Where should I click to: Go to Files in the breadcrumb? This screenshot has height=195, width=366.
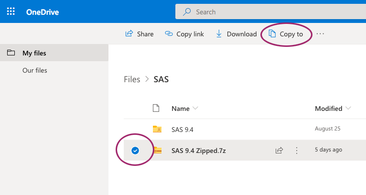click(x=132, y=79)
